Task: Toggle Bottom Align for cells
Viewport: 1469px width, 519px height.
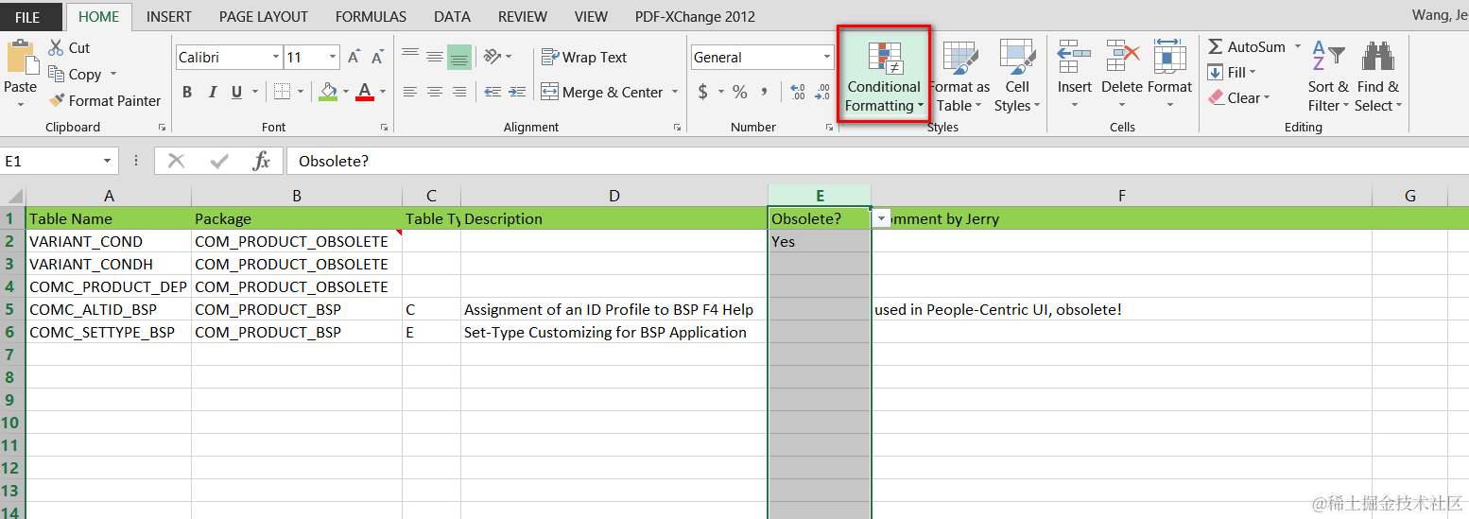Action: pyautogui.click(x=459, y=57)
